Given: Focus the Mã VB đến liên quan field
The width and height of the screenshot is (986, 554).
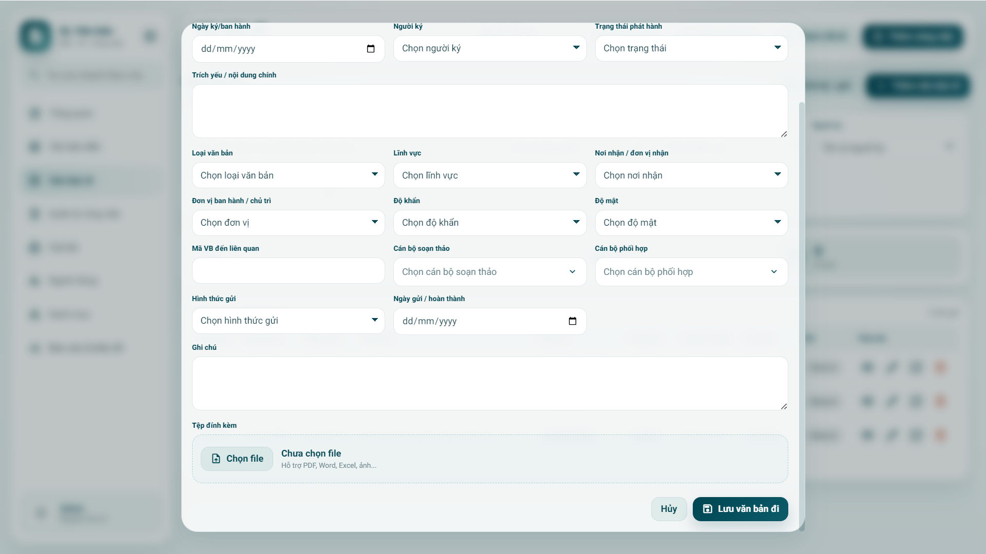Looking at the screenshot, I should tap(288, 271).
